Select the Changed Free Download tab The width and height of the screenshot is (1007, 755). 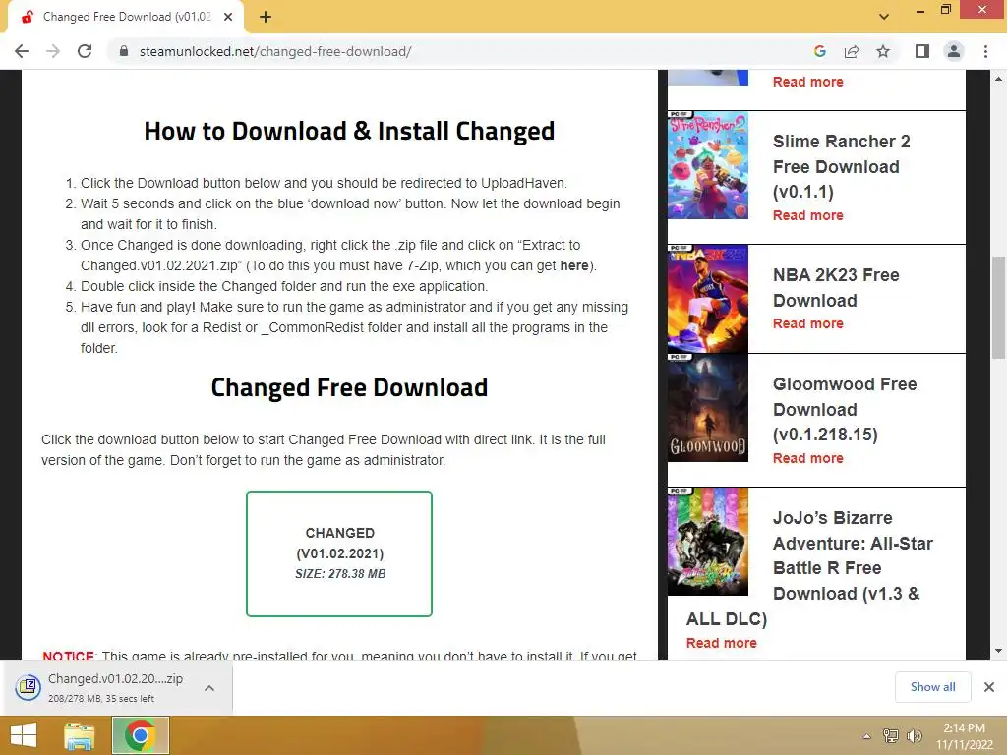[125, 18]
